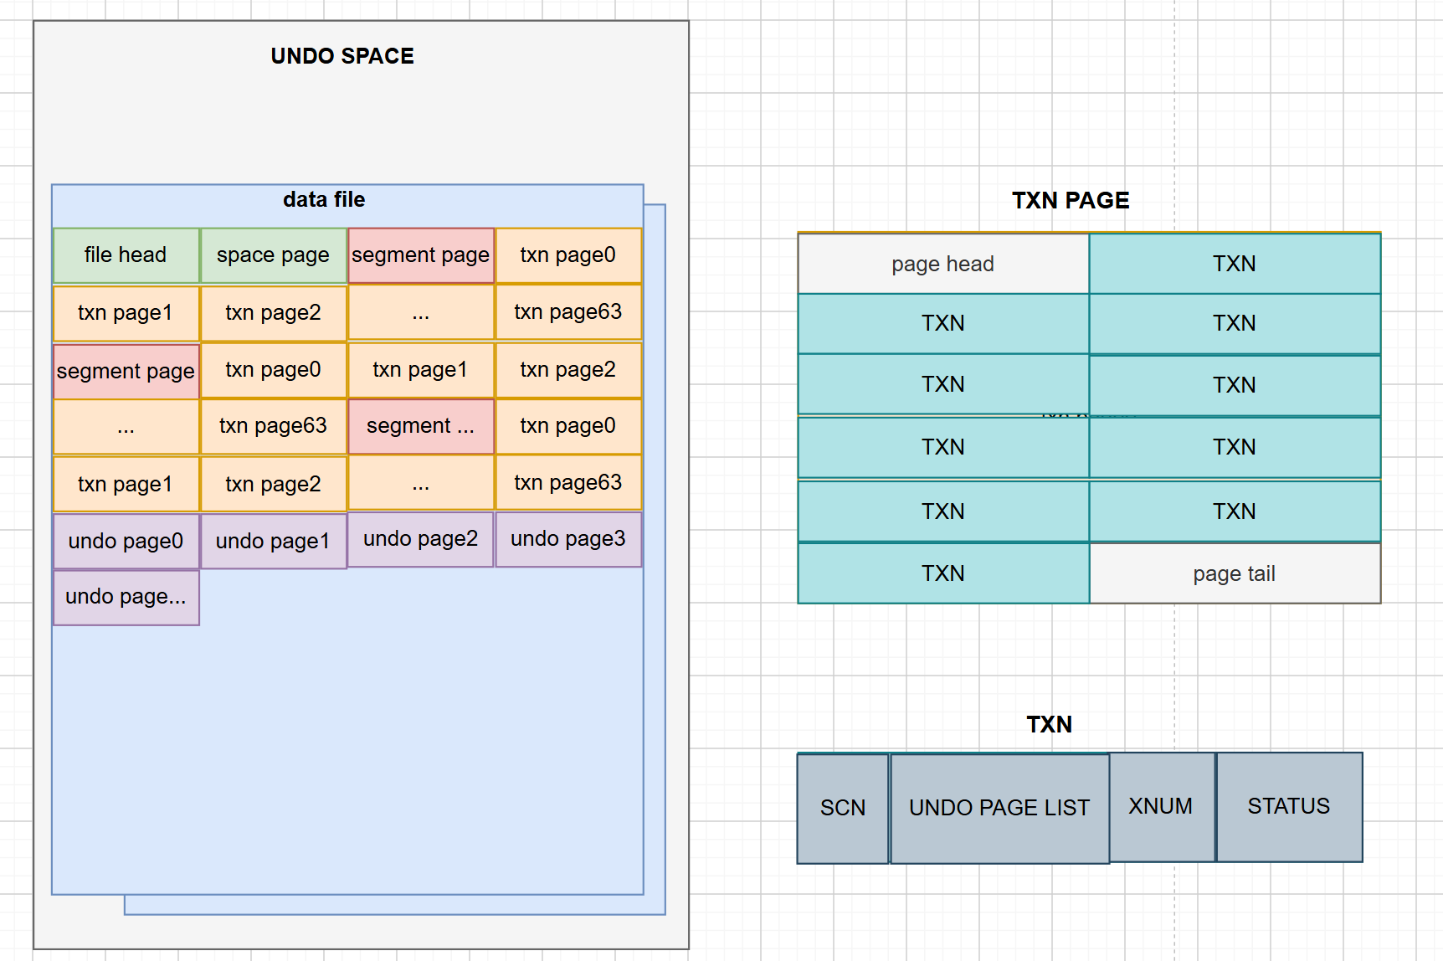Image resolution: width=1443 pixels, height=961 pixels.
Task: Select the UNDO SPACE title text
Action: coord(342,56)
